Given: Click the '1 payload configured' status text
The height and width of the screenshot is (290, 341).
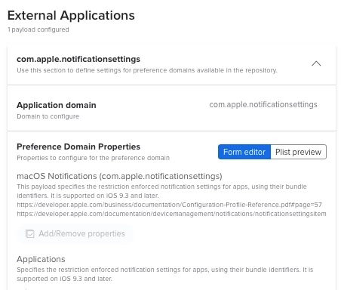Looking at the screenshot, I should 38,29.
